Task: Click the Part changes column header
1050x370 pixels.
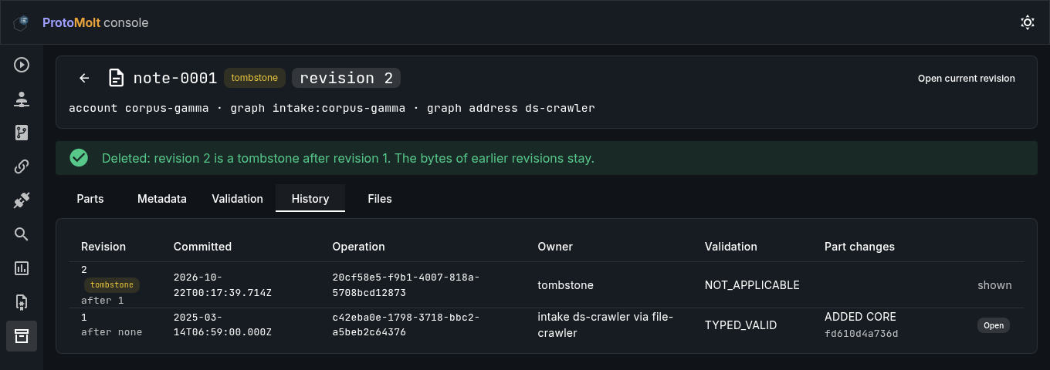Action: tap(859, 247)
